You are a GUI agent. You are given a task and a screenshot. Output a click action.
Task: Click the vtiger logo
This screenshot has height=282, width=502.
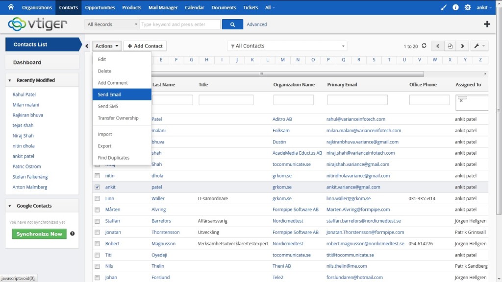click(x=37, y=24)
